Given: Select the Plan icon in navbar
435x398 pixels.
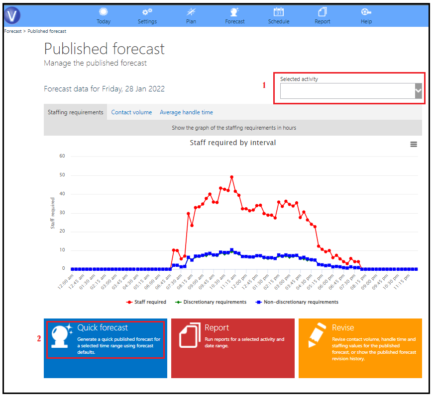Looking at the screenshot, I should (x=191, y=12).
